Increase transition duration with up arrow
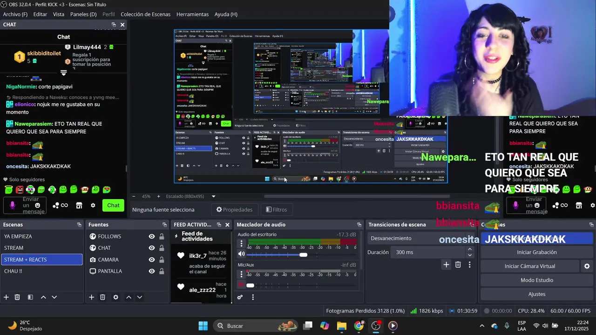 point(469,249)
